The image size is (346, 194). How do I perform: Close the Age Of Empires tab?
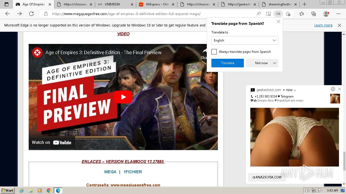pos(50,4)
